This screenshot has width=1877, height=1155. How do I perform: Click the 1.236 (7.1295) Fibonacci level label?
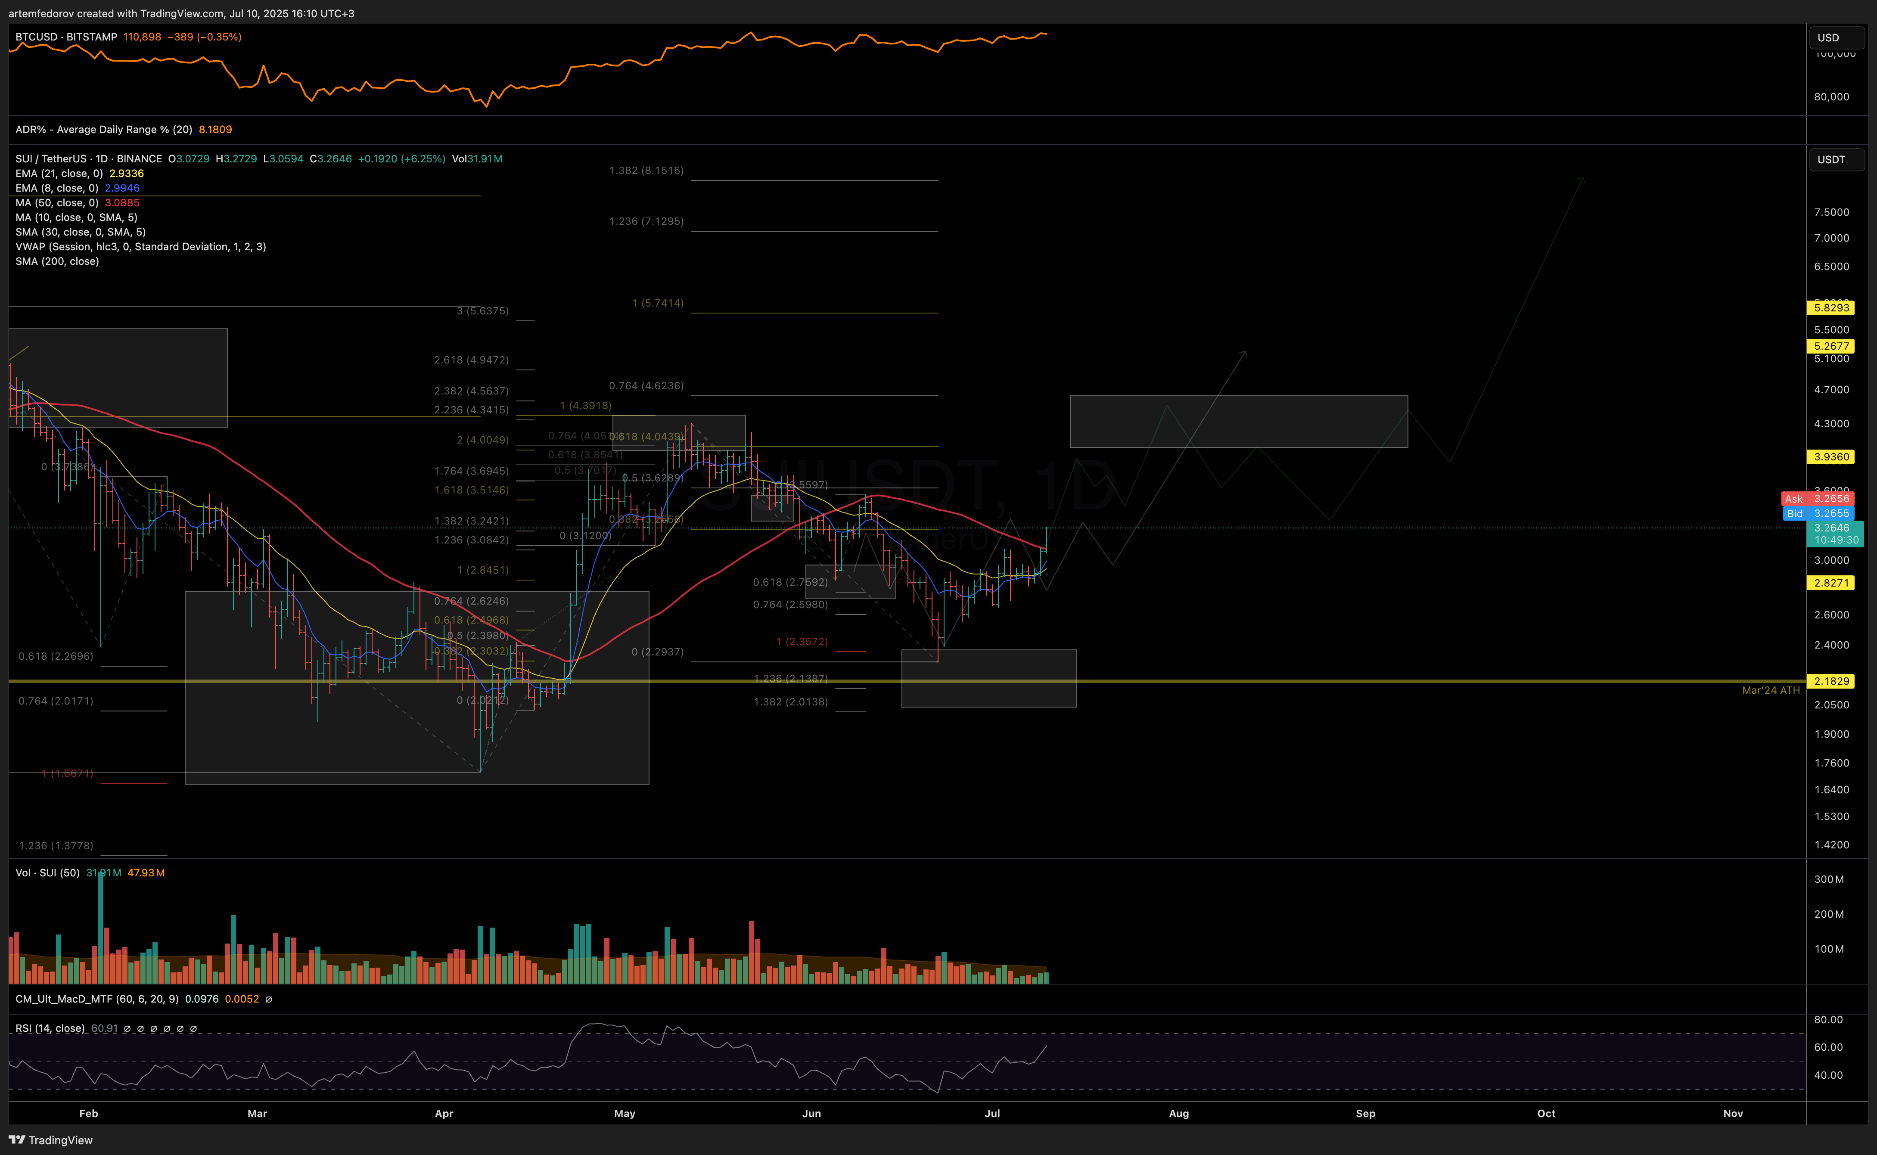point(646,221)
